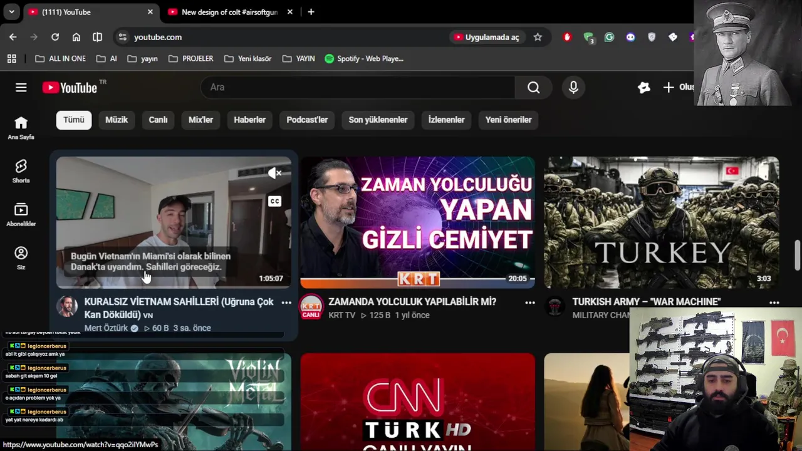Image resolution: width=802 pixels, height=451 pixels.
Task: Open Shorts in sidebar
Action: (21, 171)
